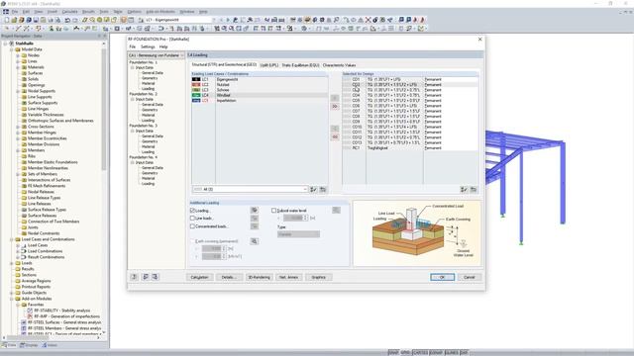Click the previous table icon at dialog bottom
This screenshot has height=356, width=634.
tap(146, 277)
